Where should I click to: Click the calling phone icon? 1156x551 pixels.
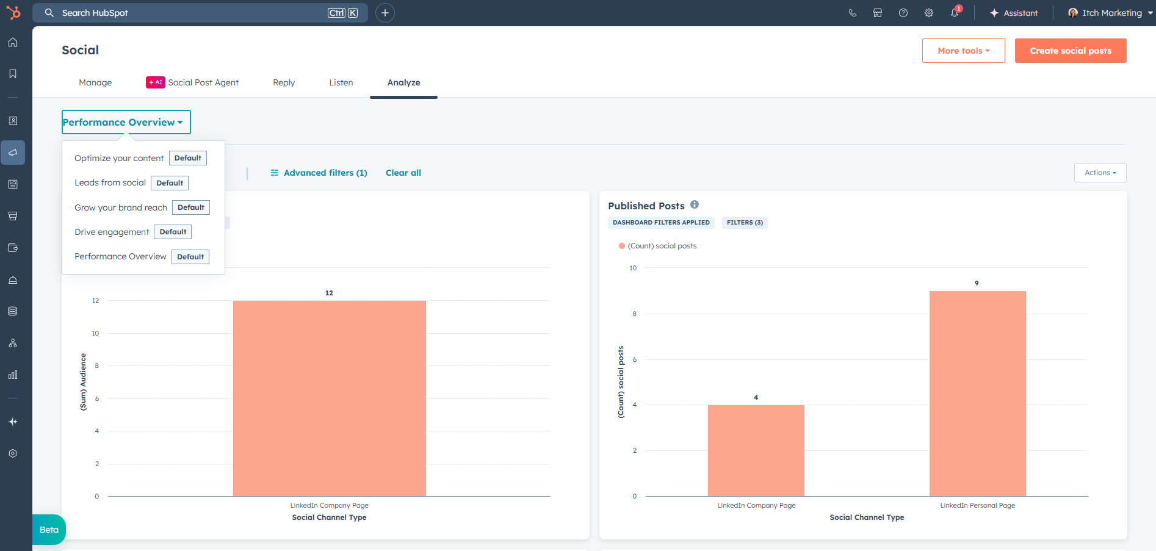click(853, 13)
